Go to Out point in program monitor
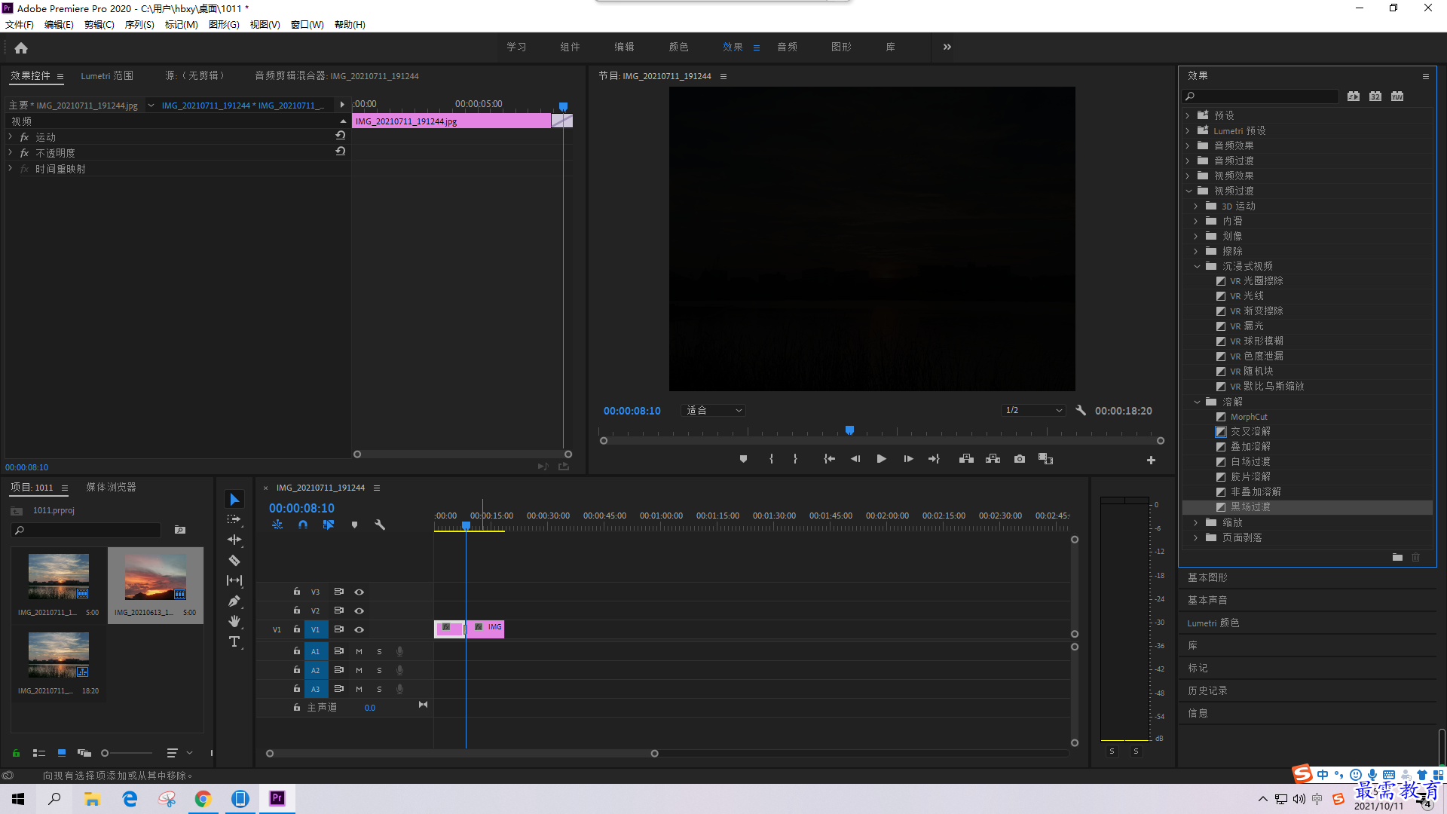Screen dimensions: 1447x814 click(935, 459)
